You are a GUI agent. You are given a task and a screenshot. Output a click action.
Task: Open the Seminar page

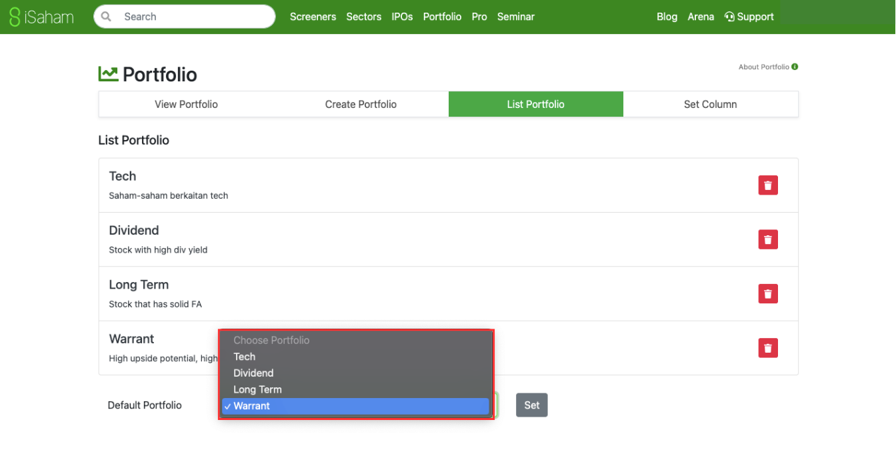(x=516, y=17)
